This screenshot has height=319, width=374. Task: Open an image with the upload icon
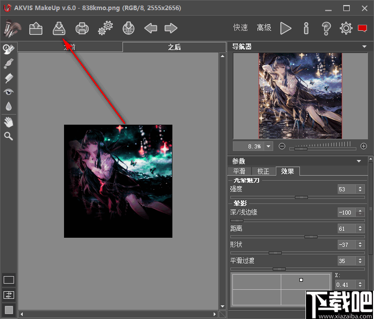pyautogui.click(x=36, y=28)
